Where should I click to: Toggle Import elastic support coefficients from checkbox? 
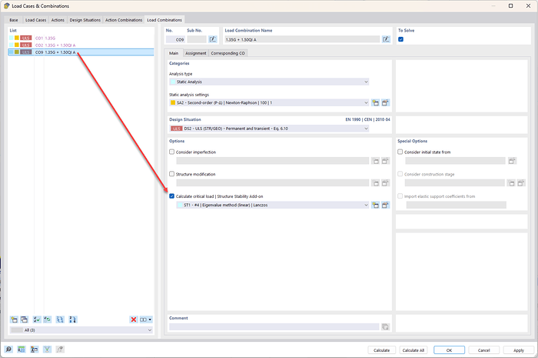point(400,196)
